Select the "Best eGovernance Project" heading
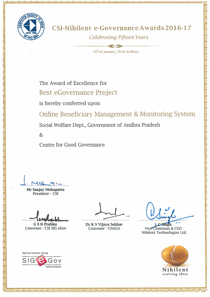210x297 pixels. [x=78, y=93]
